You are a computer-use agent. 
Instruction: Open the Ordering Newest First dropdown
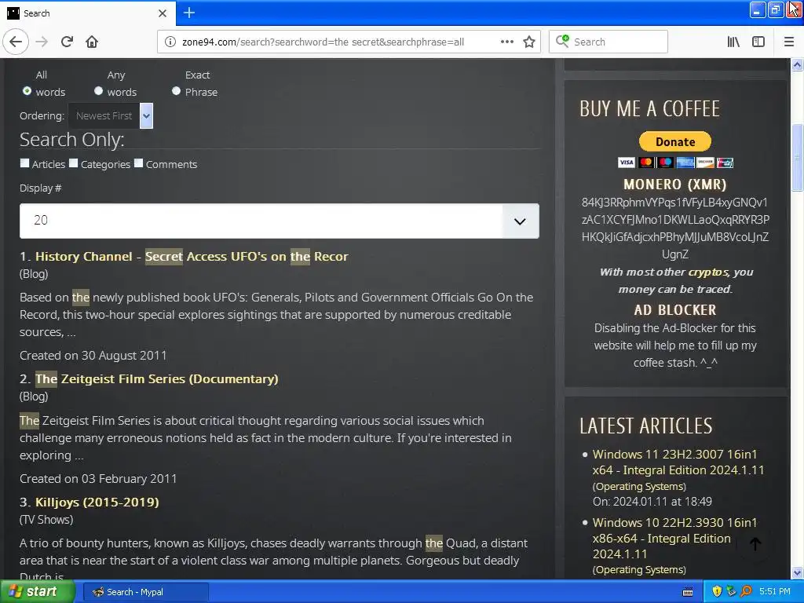pos(110,116)
